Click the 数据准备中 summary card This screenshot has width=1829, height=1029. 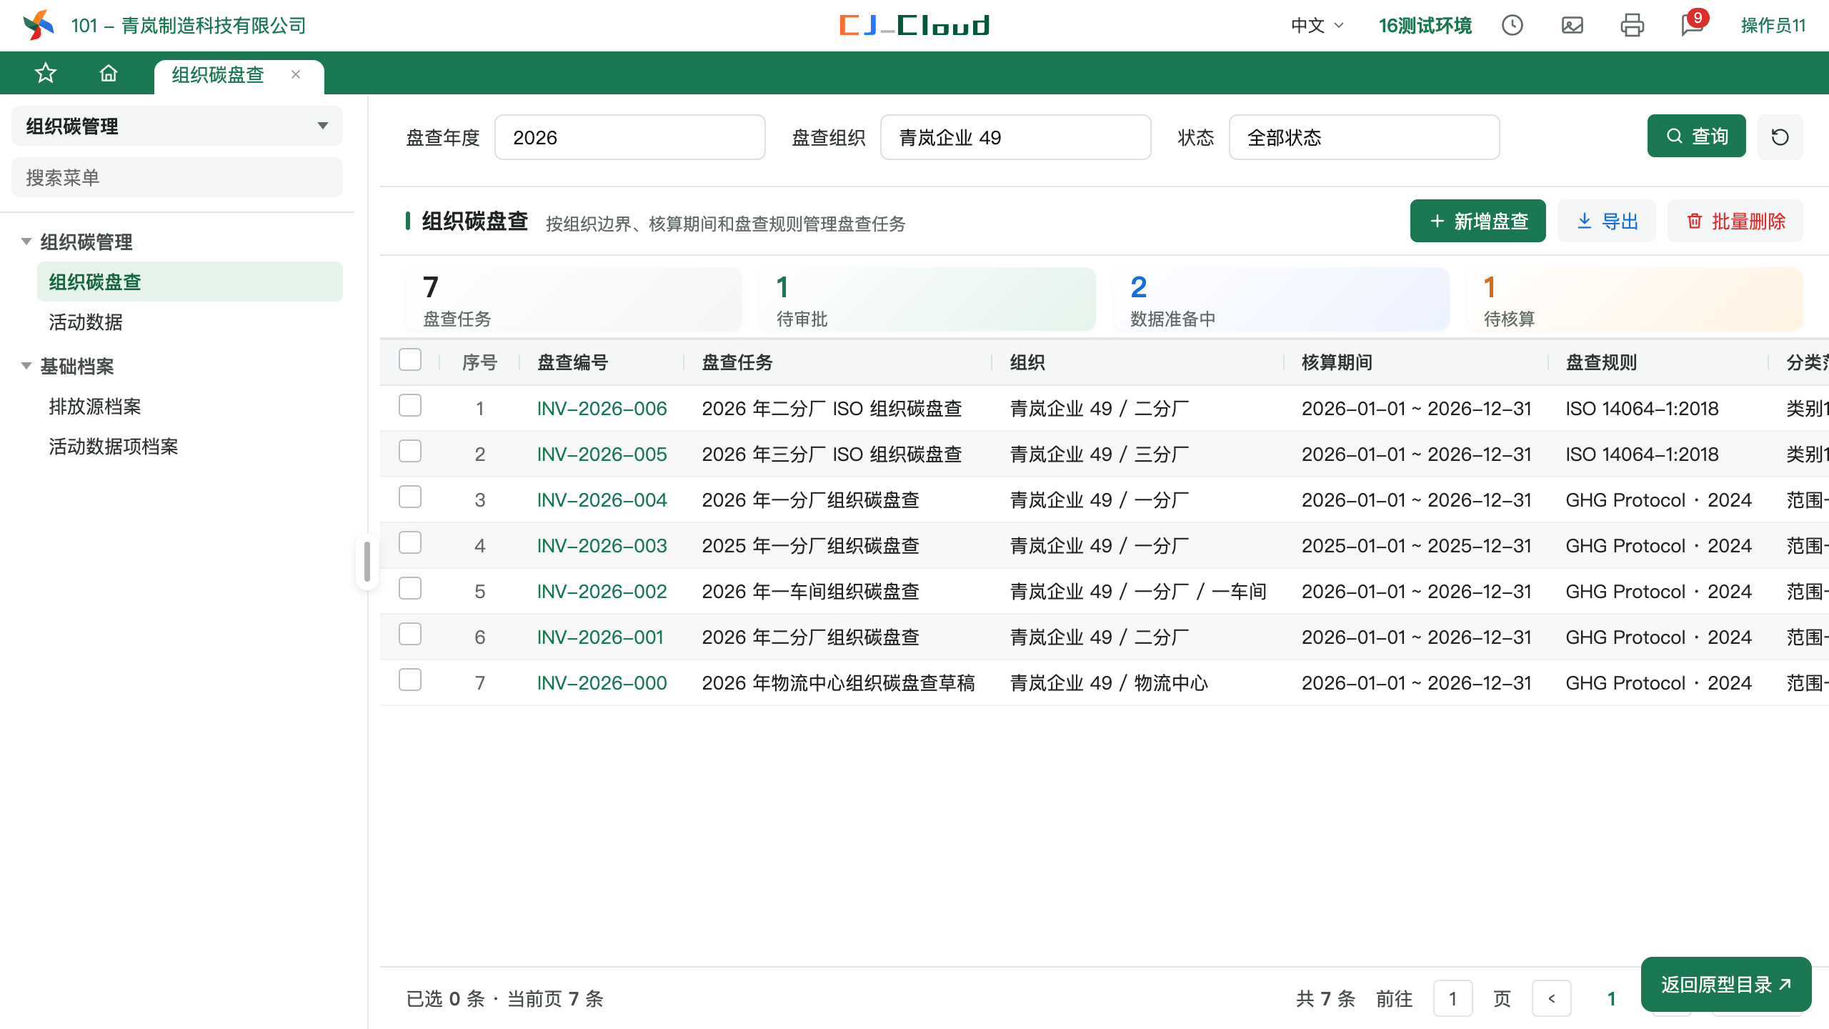(x=1280, y=299)
